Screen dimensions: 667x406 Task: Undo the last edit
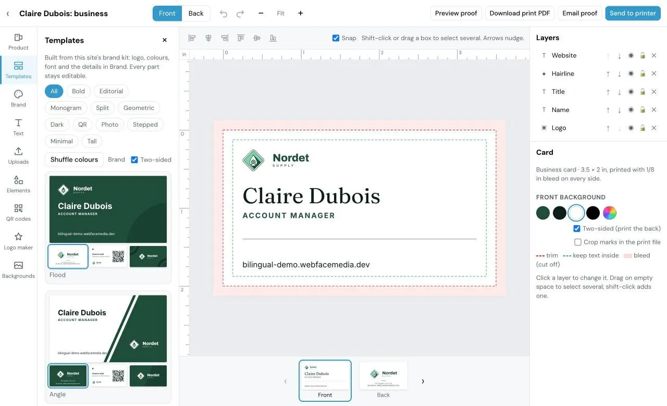[224, 14]
